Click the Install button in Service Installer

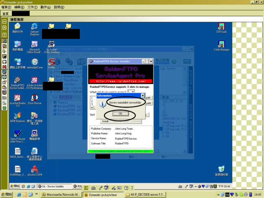point(105,121)
